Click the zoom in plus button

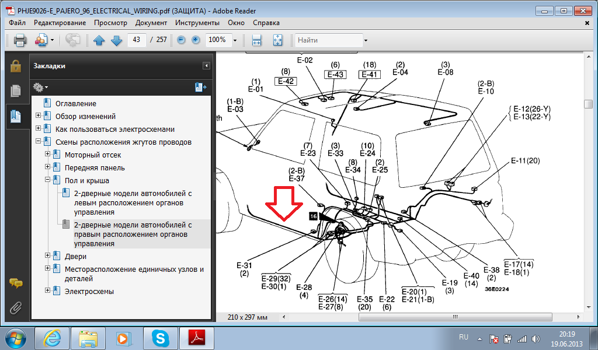coord(196,40)
